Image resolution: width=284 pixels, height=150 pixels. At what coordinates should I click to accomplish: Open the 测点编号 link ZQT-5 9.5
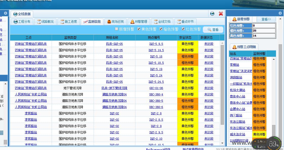click(x=156, y=44)
